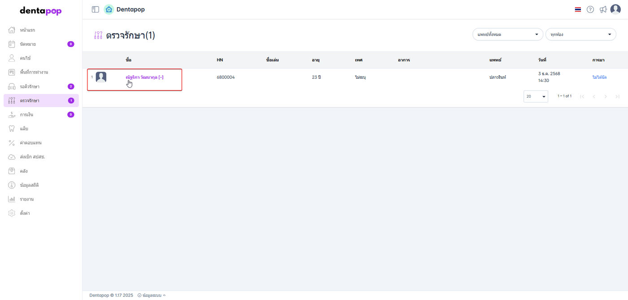
Task: Click the ชื่อ column header
Action: (128, 60)
